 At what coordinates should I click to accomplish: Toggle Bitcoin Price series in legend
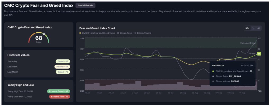tap(126, 33)
